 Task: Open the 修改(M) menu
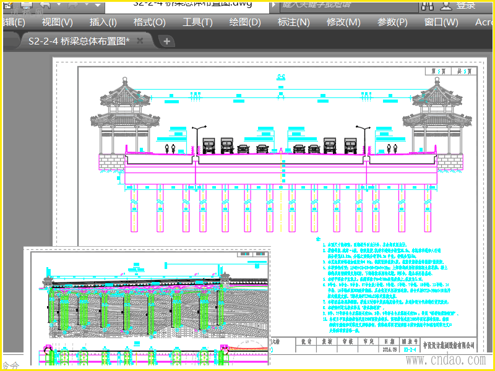343,22
